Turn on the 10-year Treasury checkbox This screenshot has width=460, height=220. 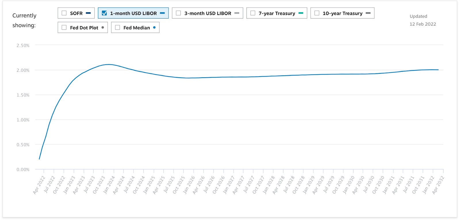[317, 13]
